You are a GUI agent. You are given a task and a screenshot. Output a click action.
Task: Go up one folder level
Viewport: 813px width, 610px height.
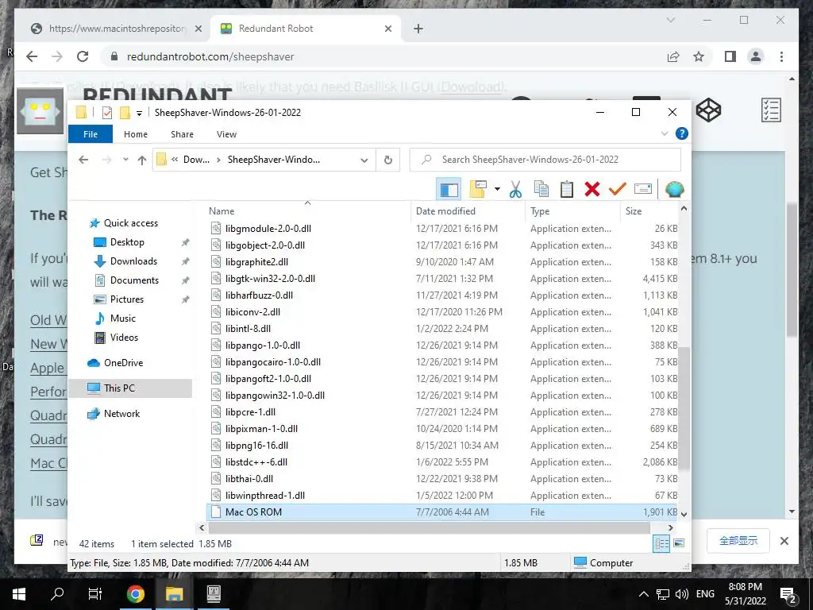(x=142, y=160)
